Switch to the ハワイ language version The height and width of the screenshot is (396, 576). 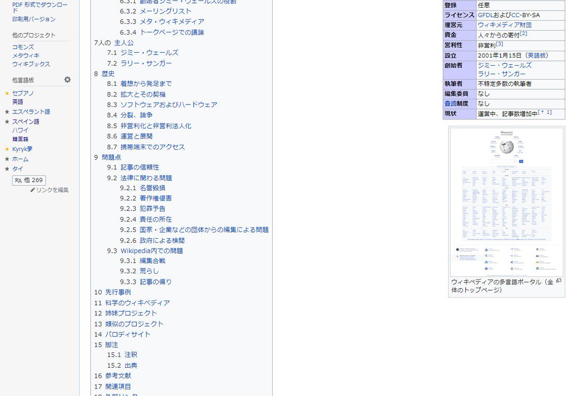21,130
